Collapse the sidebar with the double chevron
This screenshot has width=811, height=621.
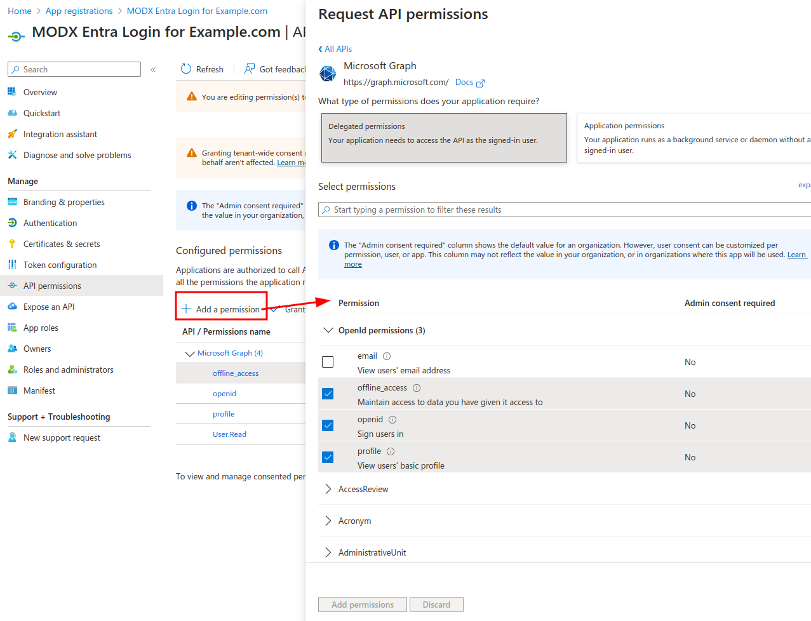pos(153,70)
